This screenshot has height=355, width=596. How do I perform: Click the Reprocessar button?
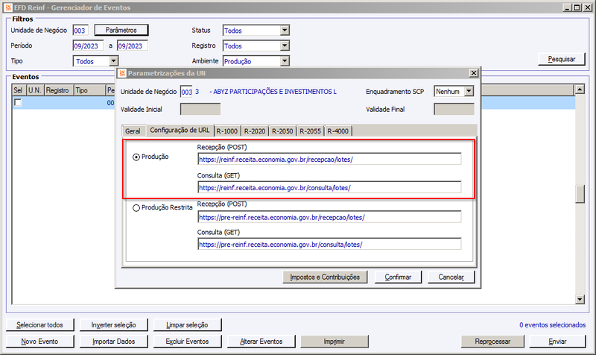pyautogui.click(x=492, y=342)
